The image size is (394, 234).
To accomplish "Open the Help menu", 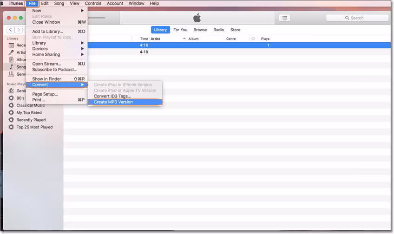I will (x=154, y=4).
